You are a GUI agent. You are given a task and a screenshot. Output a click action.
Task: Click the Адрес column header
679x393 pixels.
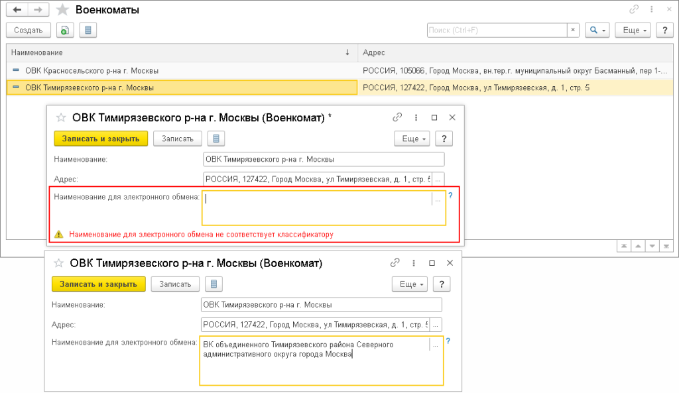(x=515, y=53)
